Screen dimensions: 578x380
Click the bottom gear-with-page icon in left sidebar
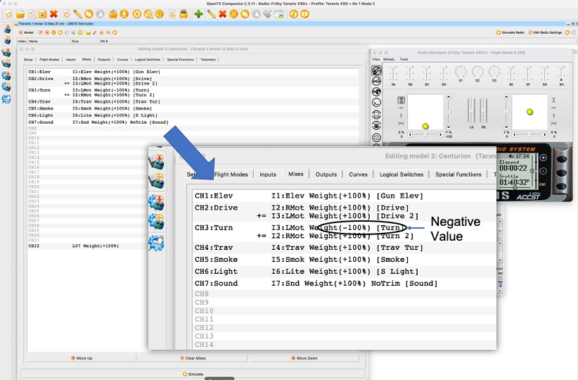[6, 99]
